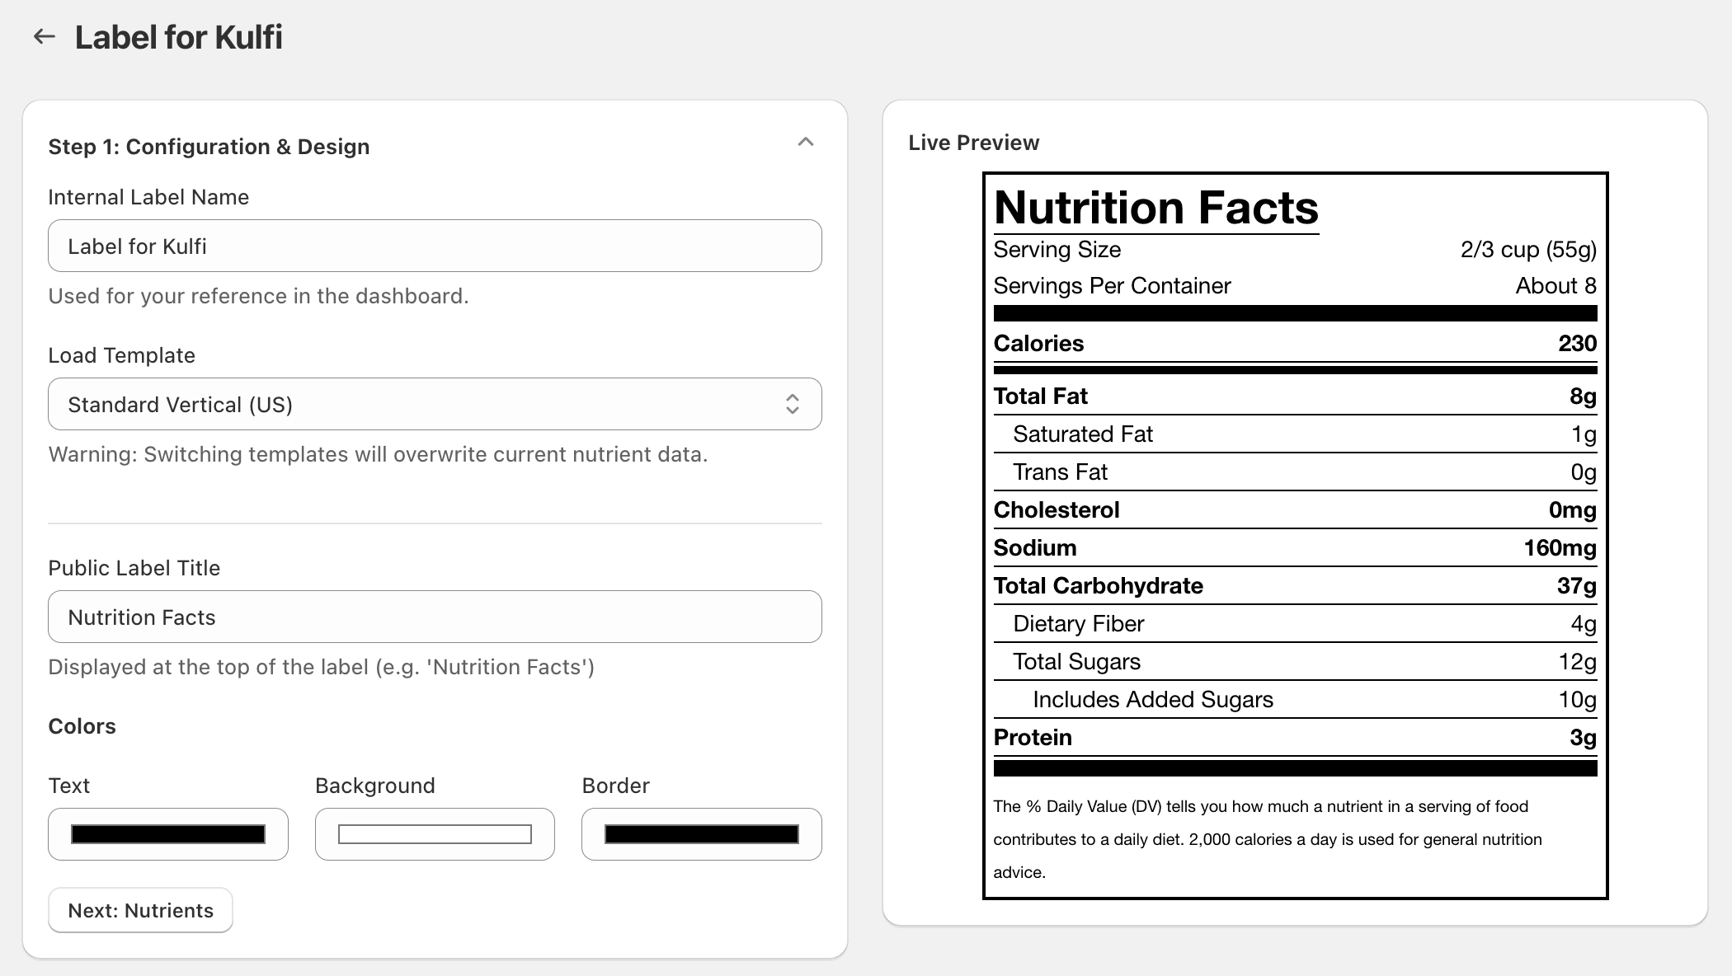Select the Label for Kulfi text in the name field

[137, 246]
